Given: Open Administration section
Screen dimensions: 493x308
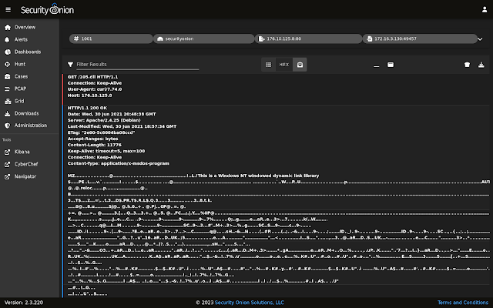Looking at the screenshot, I should pyautogui.click(x=29, y=126).
